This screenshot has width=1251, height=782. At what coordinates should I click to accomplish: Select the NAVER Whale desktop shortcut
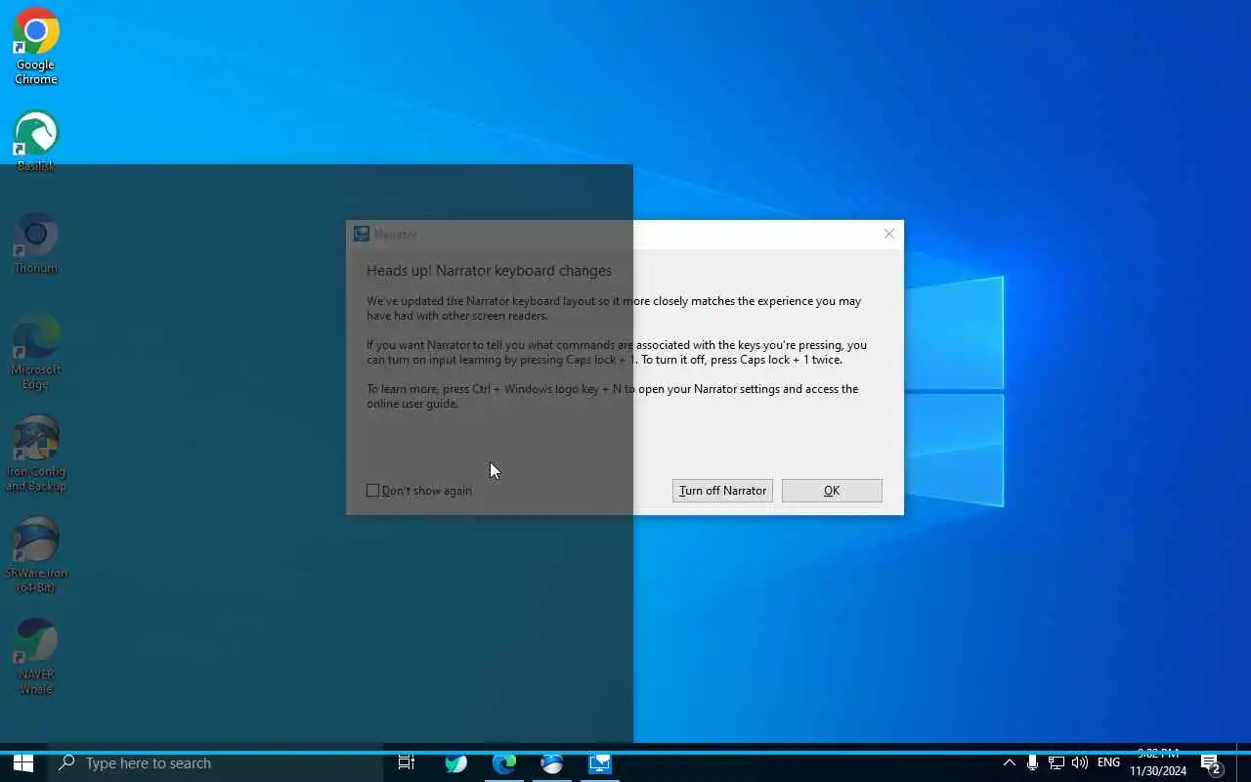click(36, 657)
